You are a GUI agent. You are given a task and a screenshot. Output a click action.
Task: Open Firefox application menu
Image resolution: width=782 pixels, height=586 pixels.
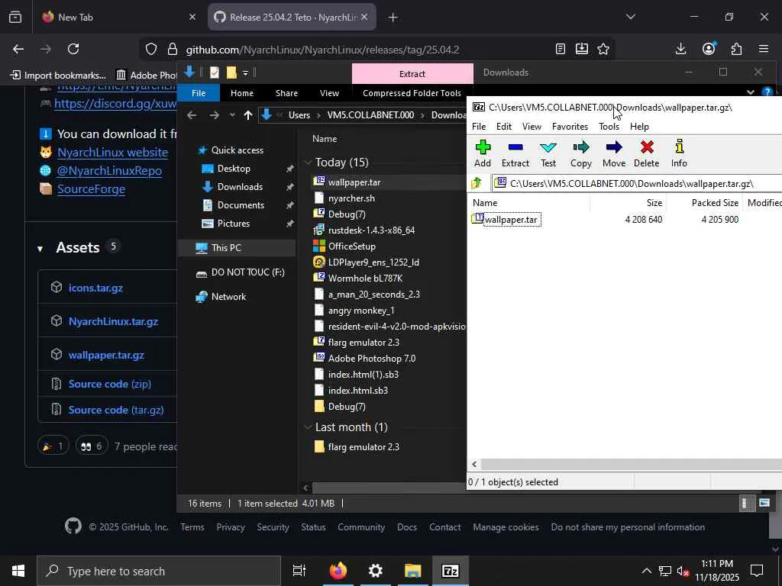764,49
